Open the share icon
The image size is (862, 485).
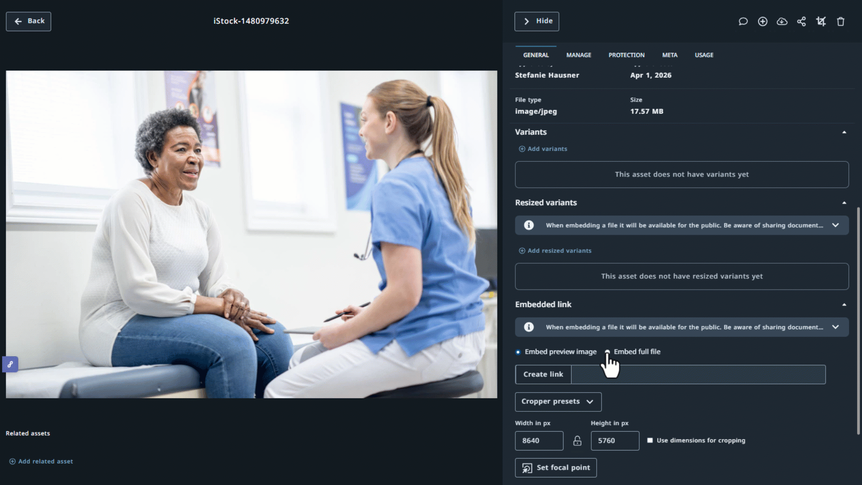point(801,21)
